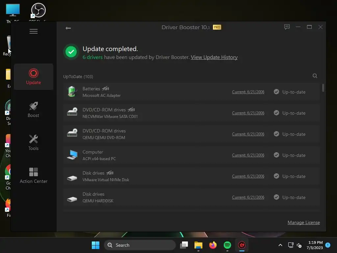Select the VMware Virtual NVMe Disk text
337x253 pixels.
tap(106, 180)
